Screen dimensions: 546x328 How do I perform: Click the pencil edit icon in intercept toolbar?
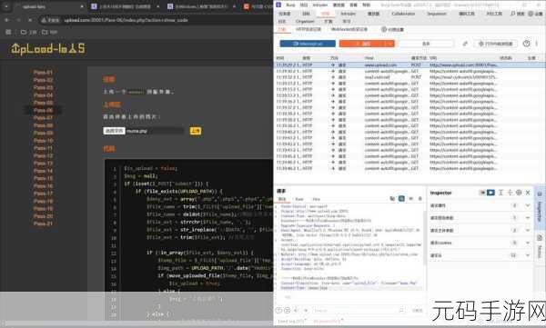click(465, 44)
